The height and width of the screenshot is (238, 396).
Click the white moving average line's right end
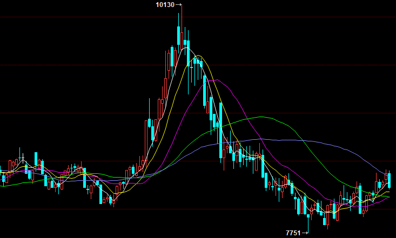pyautogui.click(x=388, y=191)
